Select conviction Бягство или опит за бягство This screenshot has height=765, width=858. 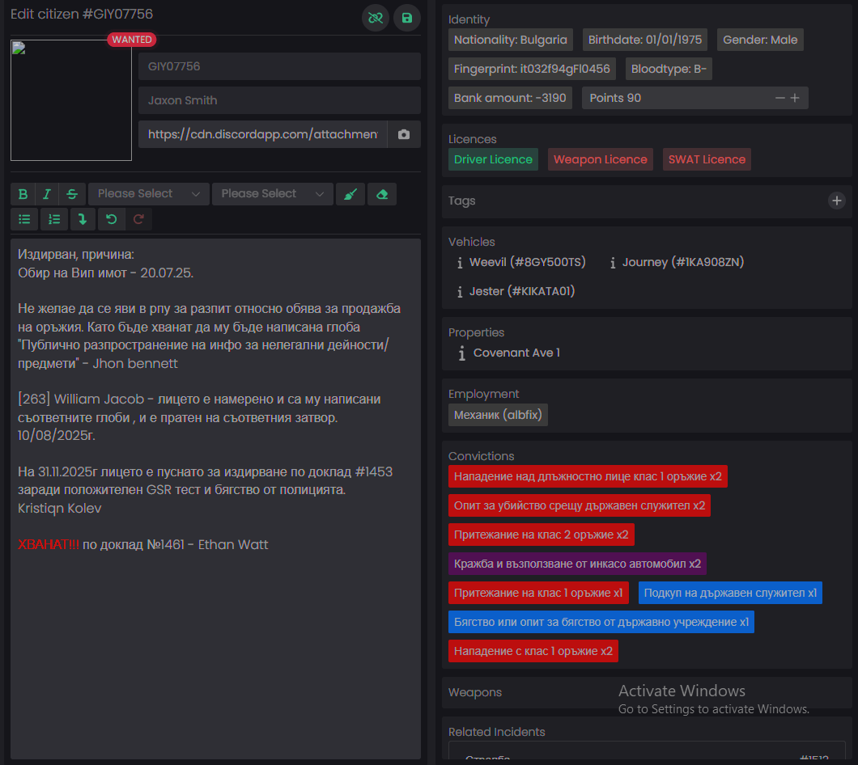point(601,622)
